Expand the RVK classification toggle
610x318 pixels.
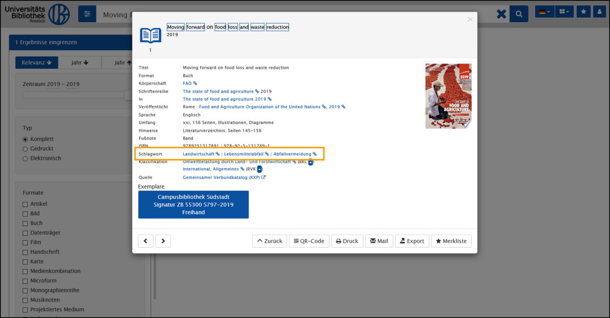(259, 169)
